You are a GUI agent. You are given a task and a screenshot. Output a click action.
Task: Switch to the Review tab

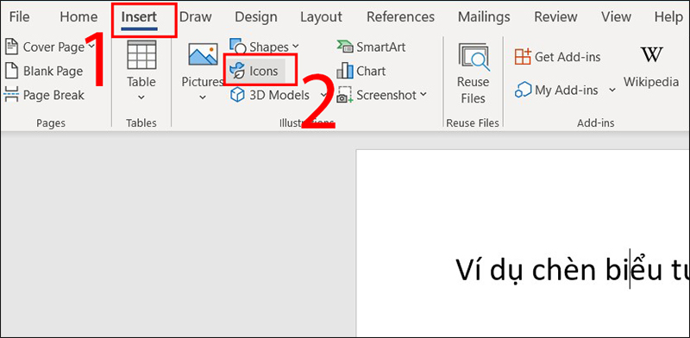click(x=556, y=17)
